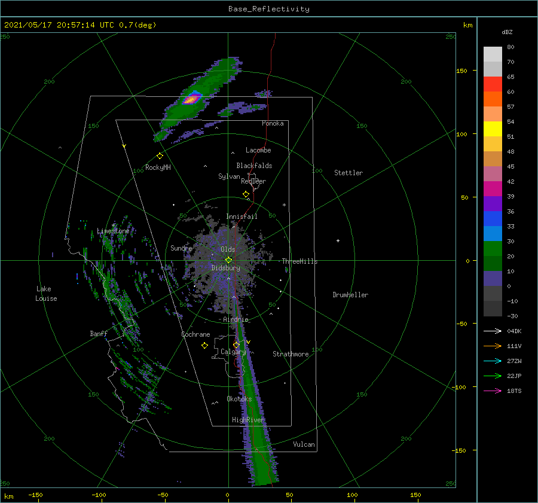Select the yellow diamond marker beside RockyMH
Screen dimensions: 538x503
(x=160, y=156)
